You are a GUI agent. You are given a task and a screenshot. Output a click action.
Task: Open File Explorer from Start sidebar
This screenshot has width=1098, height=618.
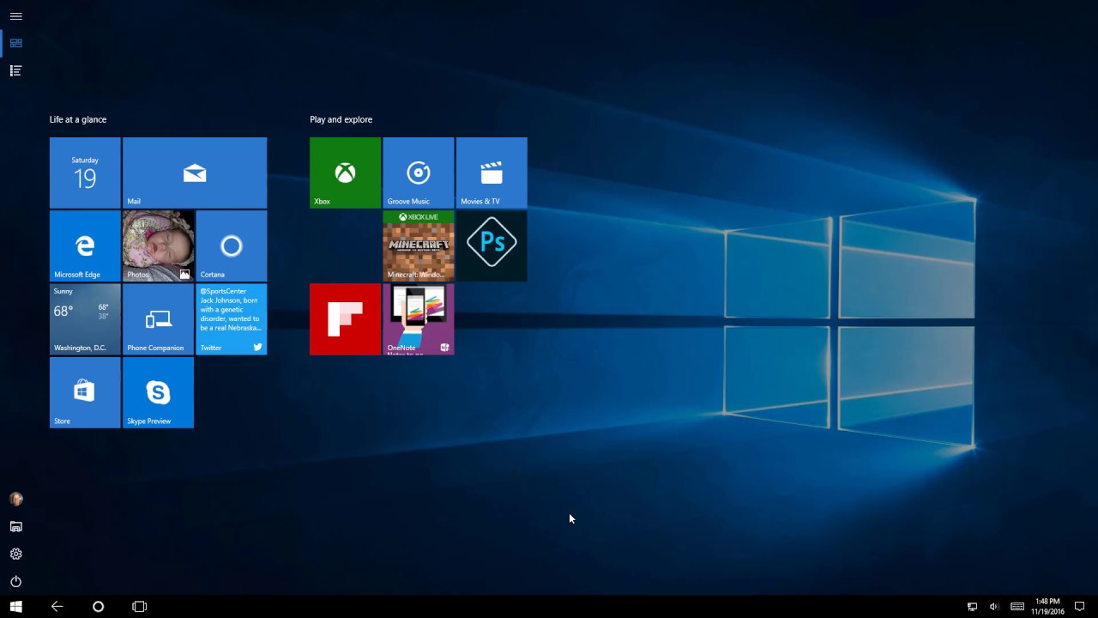[x=15, y=526]
